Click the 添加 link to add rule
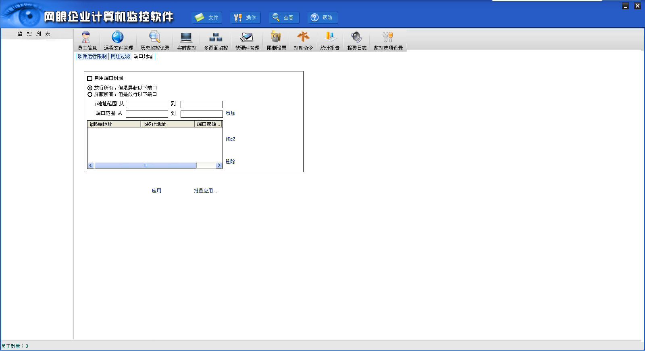 (x=230, y=113)
